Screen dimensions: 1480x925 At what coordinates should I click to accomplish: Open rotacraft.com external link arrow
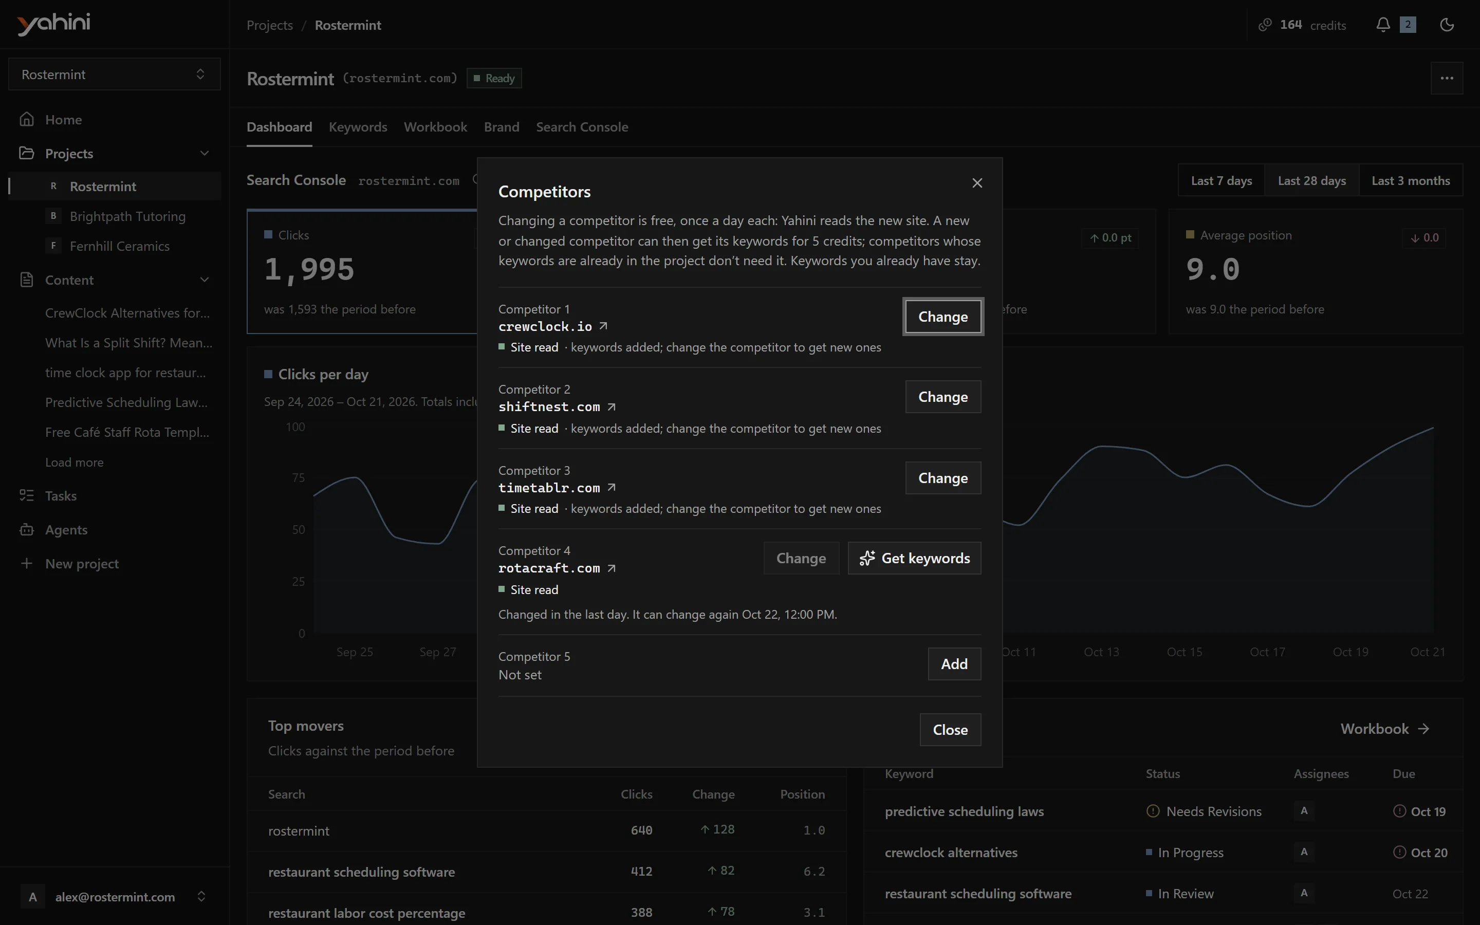(x=611, y=568)
